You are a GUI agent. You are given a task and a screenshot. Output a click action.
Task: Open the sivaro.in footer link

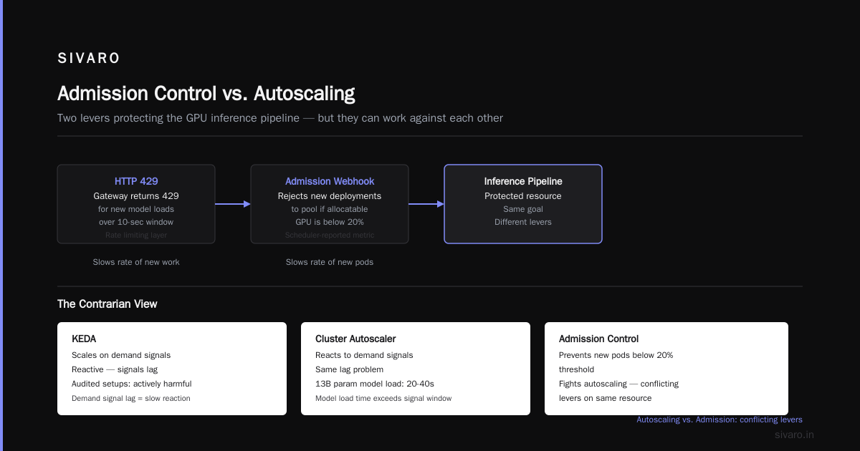pyautogui.click(x=795, y=435)
